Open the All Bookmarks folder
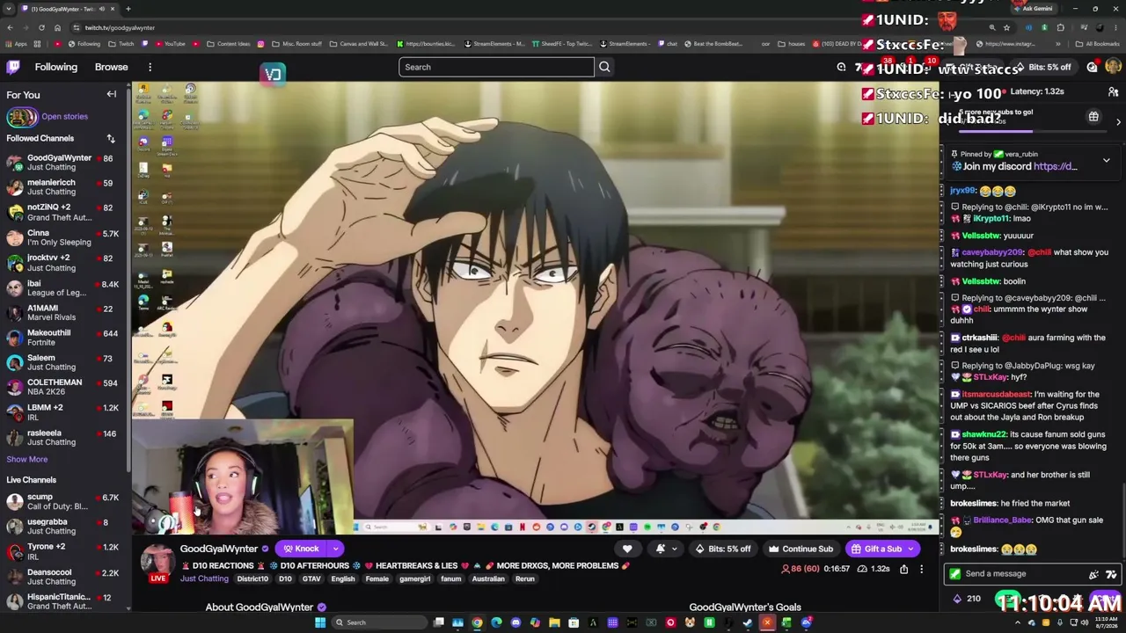The width and height of the screenshot is (1126, 633). [x=1099, y=43]
